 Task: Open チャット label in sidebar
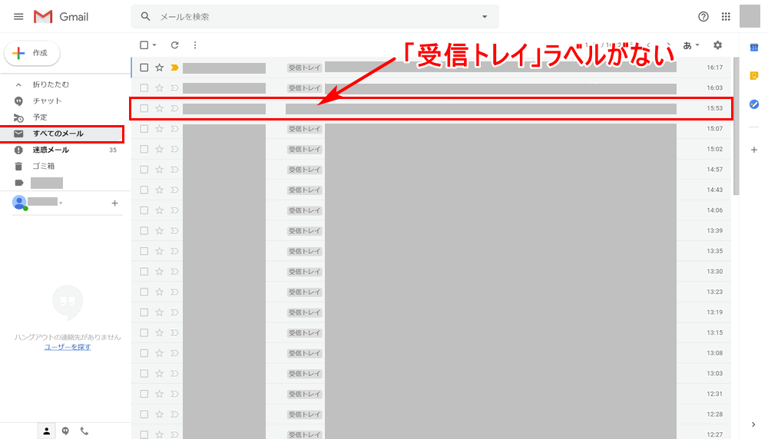[47, 101]
